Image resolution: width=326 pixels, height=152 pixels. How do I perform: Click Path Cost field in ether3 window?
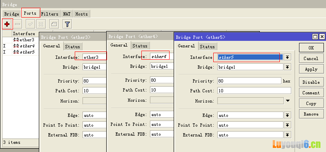pos(94,91)
